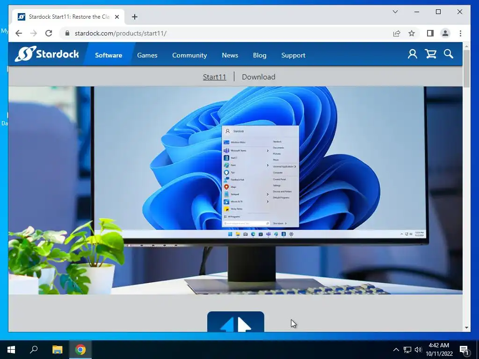Open the Games menu
The width and height of the screenshot is (479, 359).
[147, 55]
